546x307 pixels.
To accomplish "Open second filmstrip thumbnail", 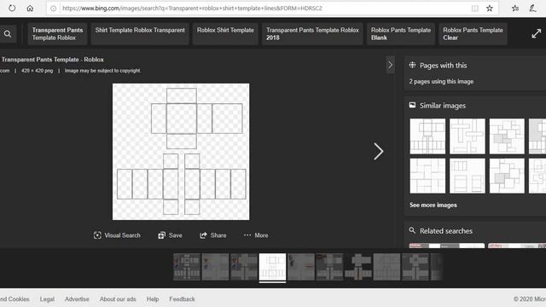I will (216, 267).
